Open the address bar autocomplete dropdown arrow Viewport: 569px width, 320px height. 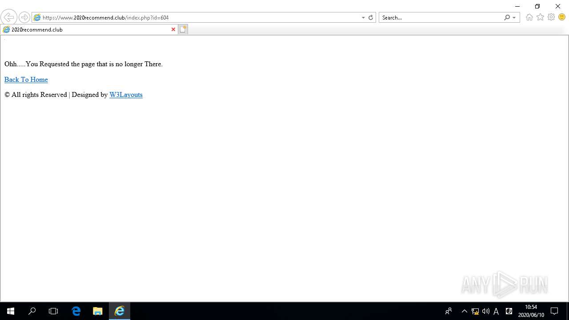click(x=363, y=18)
